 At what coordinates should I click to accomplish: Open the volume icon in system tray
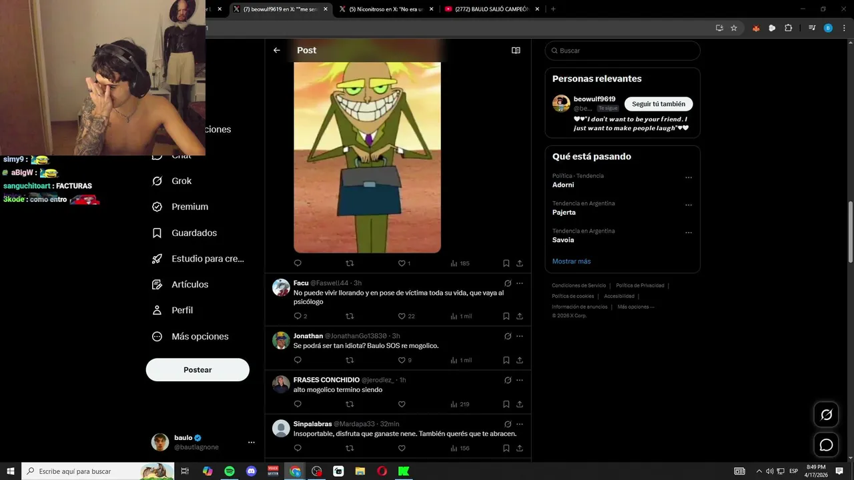770,471
